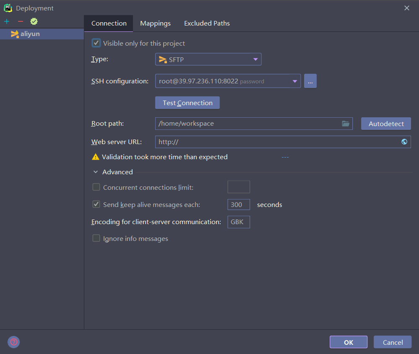Open web server URL in browser globe icon
Screen dimensions: 419x354
pyautogui.click(x=404, y=142)
